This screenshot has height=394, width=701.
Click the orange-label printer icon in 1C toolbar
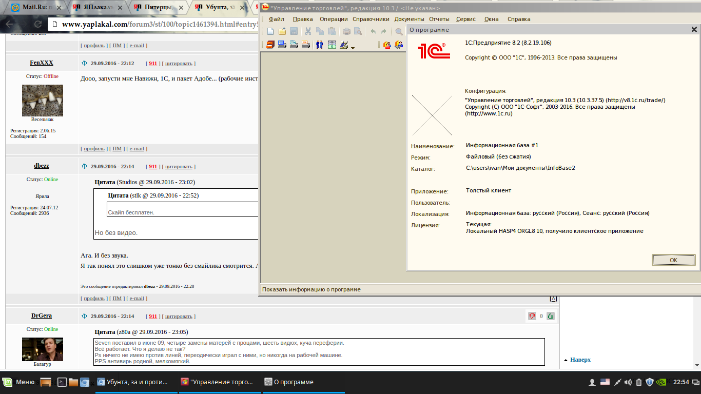tap(306, 45)
